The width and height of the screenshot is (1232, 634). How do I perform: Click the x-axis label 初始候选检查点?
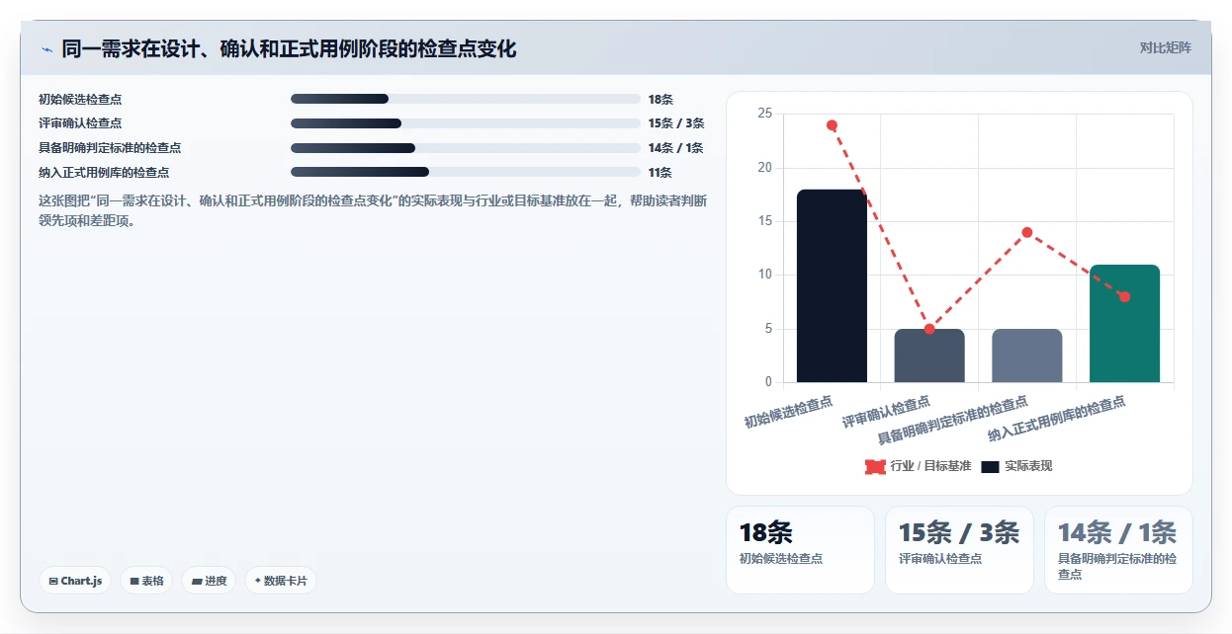[x=788, y=413]
